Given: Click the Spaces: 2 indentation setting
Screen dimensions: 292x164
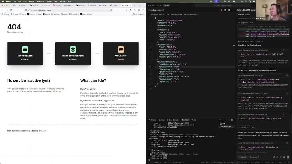Looking at the screenshot, I should [x=258, y=162].
